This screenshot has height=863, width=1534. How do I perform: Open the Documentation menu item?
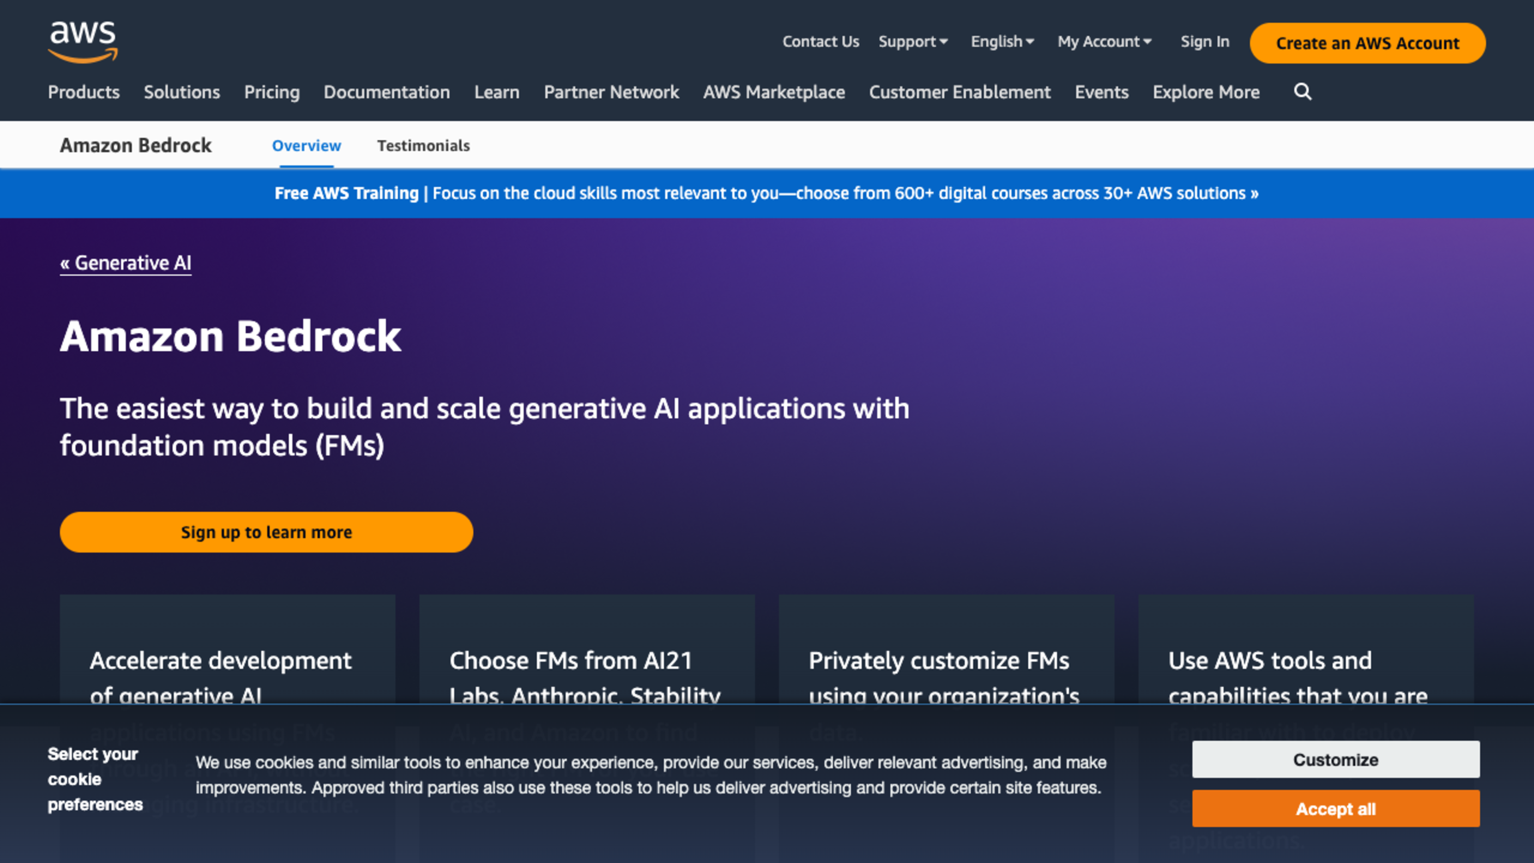(386, 92)
